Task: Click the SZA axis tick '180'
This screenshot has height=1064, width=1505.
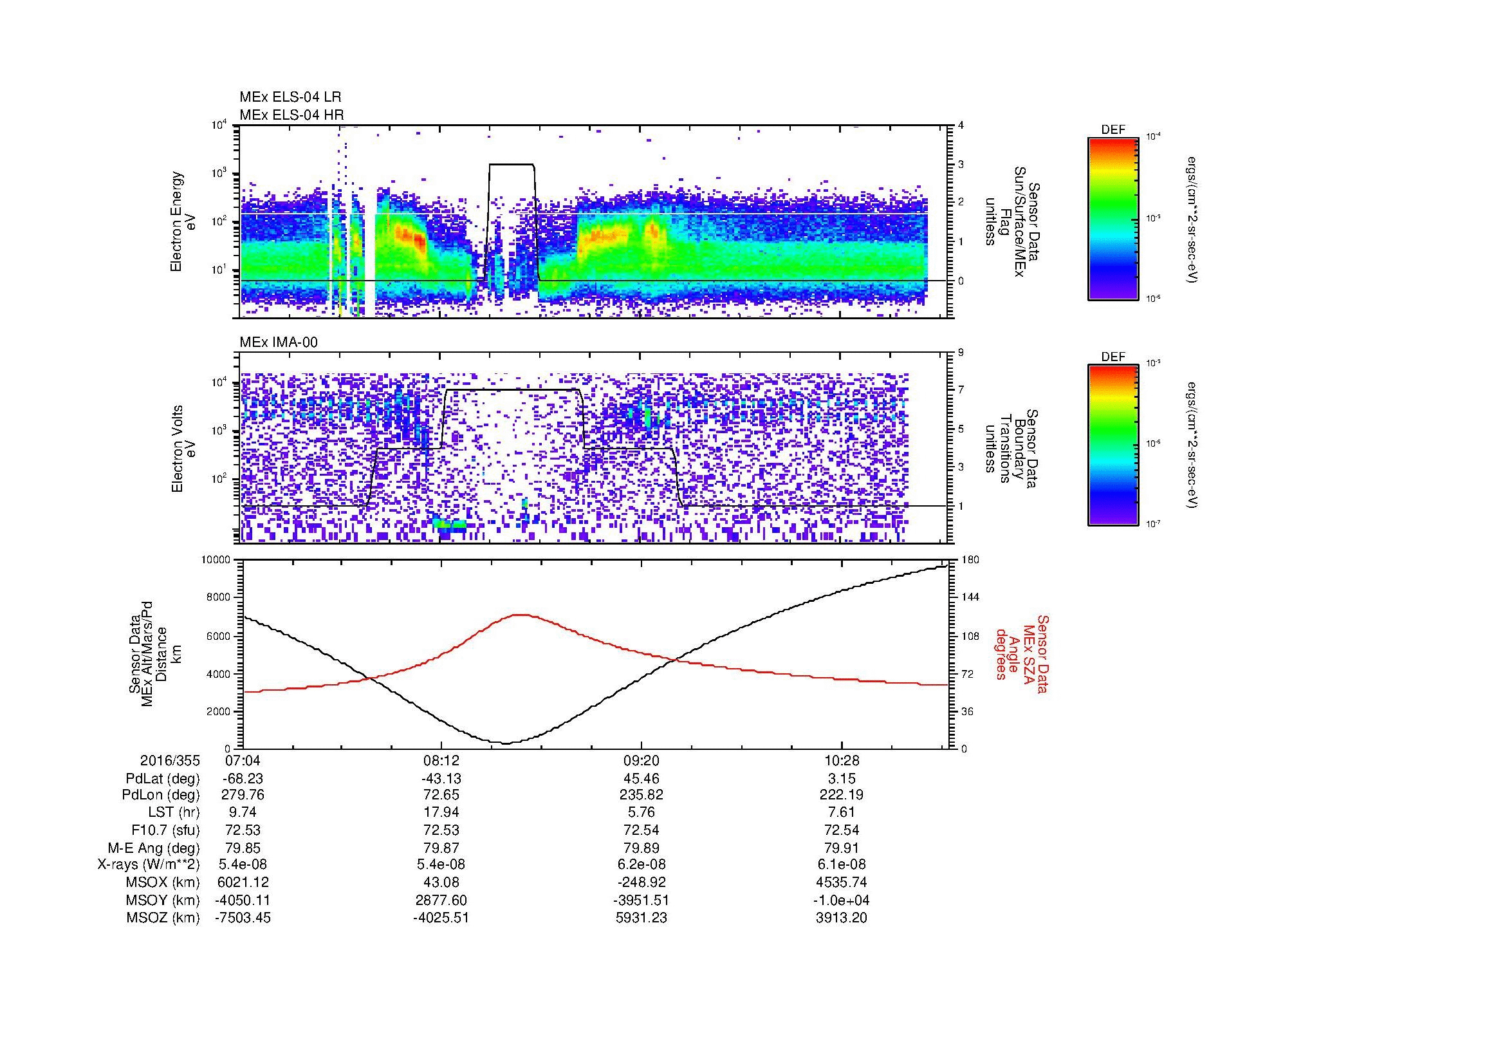Action: tap(970, 560)
